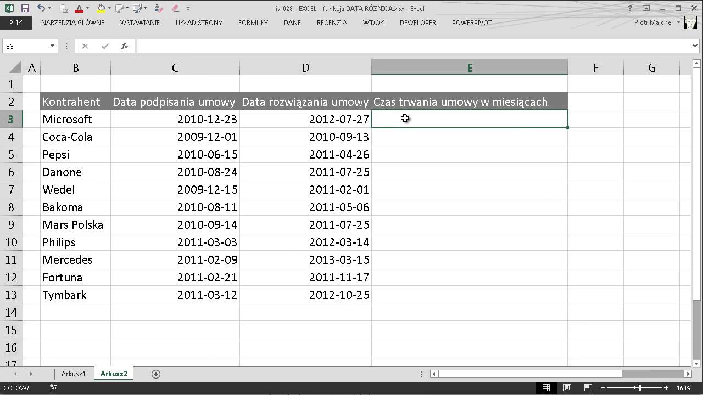
Task: Open the font color dropdown arrow
Action: pyautogui.click(x=88, y=8)
